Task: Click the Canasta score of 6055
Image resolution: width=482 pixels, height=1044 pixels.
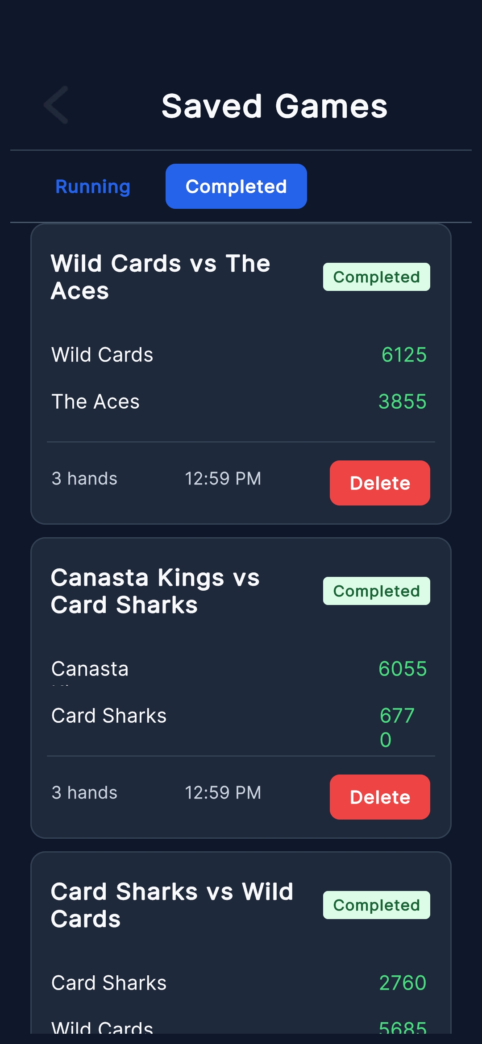Action: [402, 669]
